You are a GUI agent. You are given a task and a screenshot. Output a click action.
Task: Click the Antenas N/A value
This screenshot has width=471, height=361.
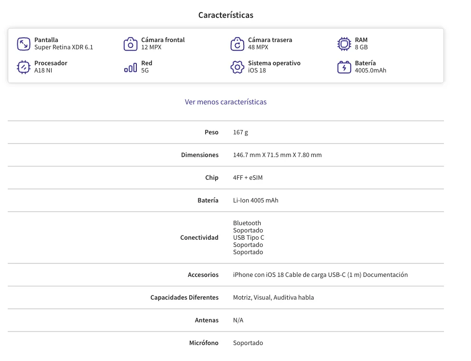coord(238,320)
